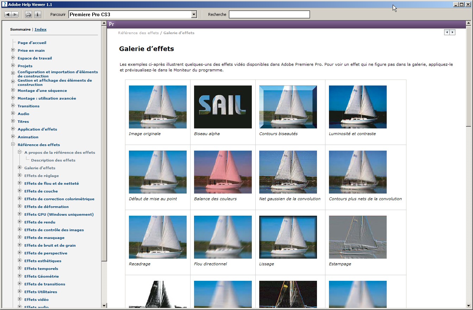Collapse A propos de la référence des effets

[x=20, y=152]
